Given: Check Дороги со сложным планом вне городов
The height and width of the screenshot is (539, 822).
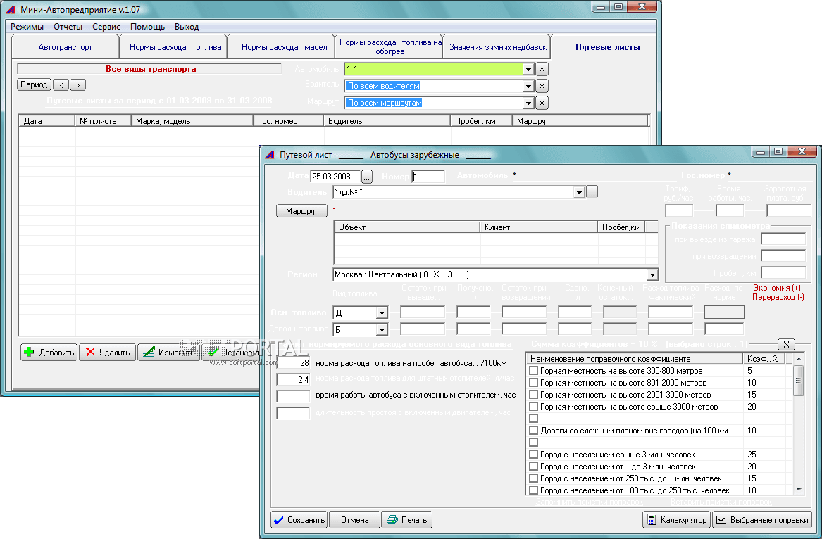Looking at the screenshot, I should point(534,431).
